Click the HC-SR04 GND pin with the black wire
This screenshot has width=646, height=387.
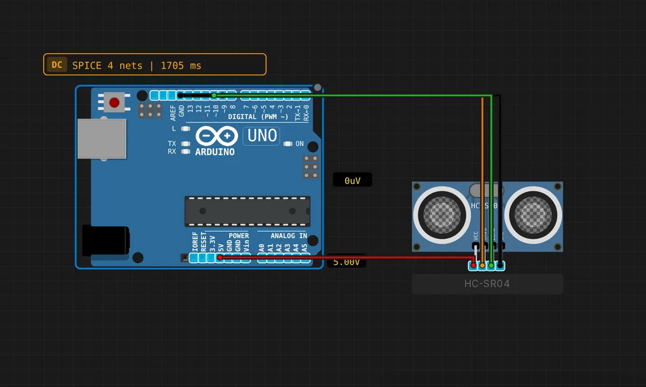(x=500, y=265)
